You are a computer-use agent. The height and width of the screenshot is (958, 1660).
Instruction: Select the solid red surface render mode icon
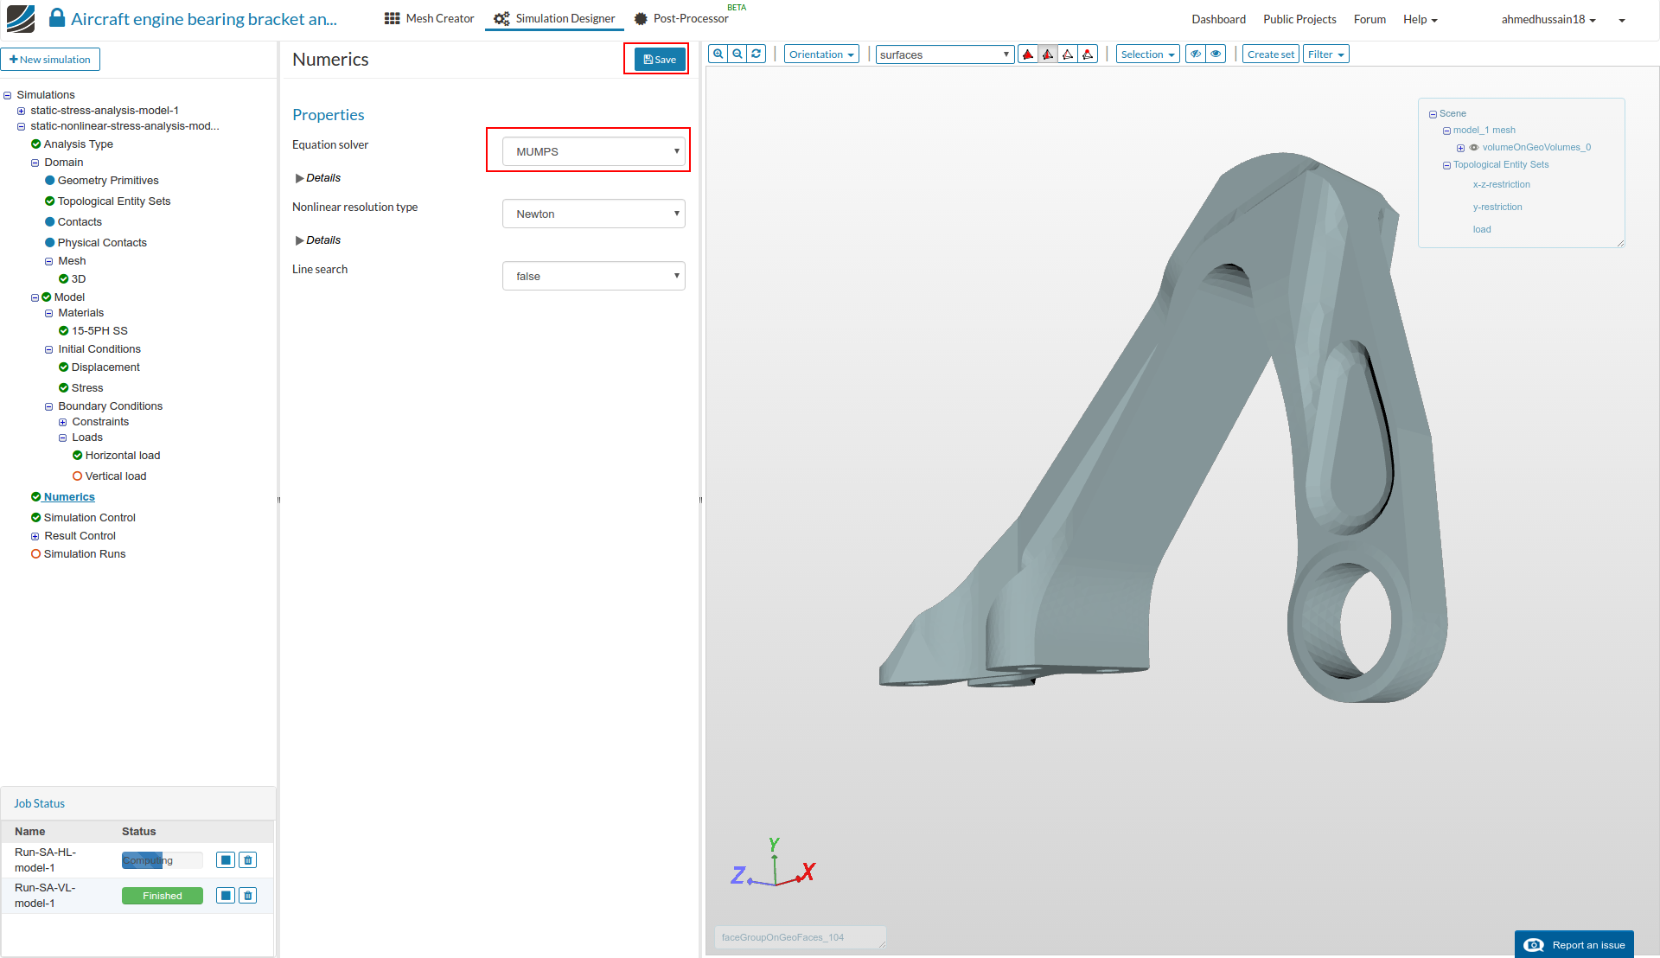pos(1028,54)
